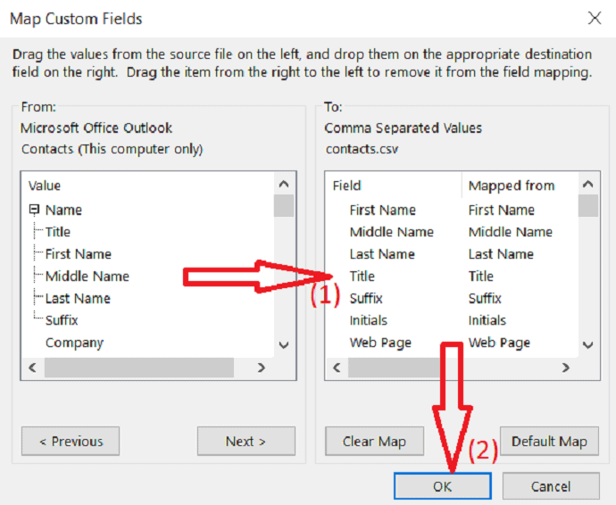The width and height of the screenshot is (616, 505).
Task: Click down arrow of Value list scrollbar
Action: pos(284,345)
